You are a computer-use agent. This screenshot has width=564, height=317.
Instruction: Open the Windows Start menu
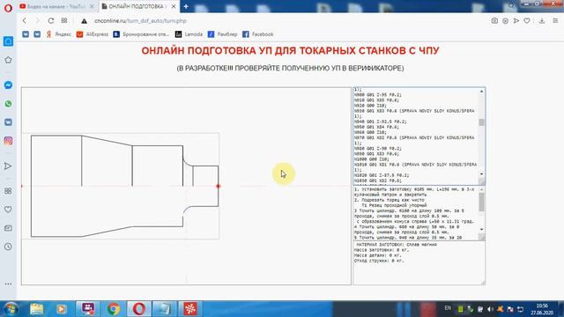pos(10,309)
